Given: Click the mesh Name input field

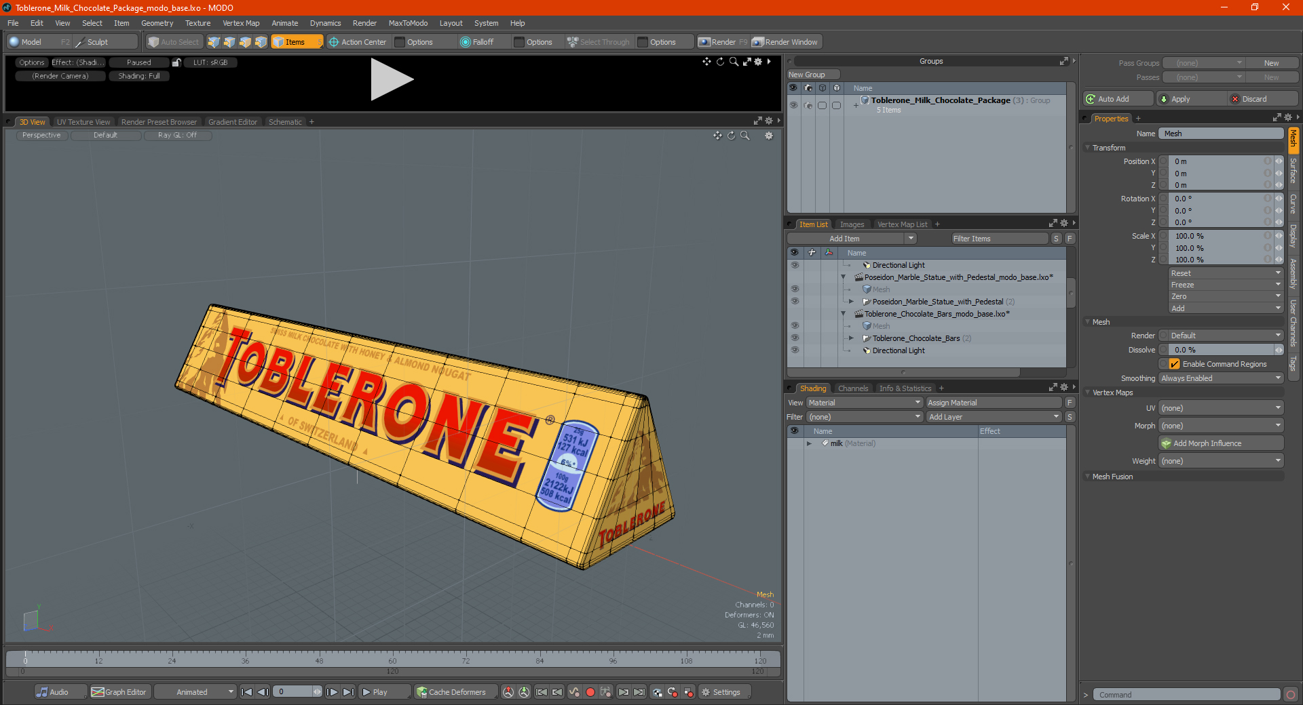Looking at the screenshot, I should 1221,134.
